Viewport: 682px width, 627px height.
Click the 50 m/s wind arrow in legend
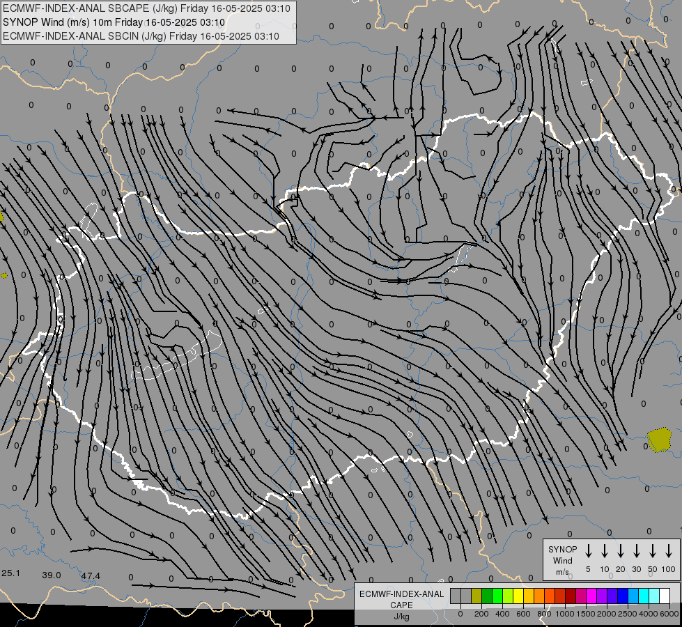pos(653,551)
